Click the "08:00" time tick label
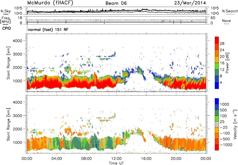 86,159
